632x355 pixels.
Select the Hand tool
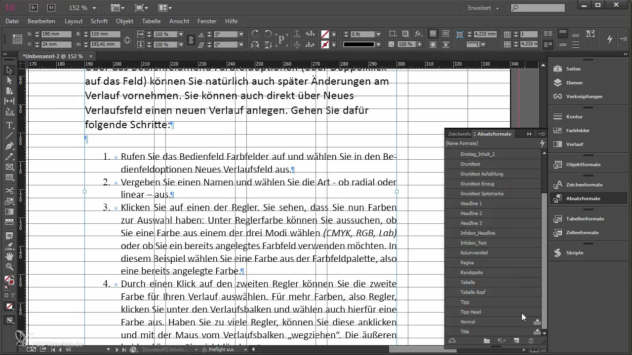coord(9,256)
